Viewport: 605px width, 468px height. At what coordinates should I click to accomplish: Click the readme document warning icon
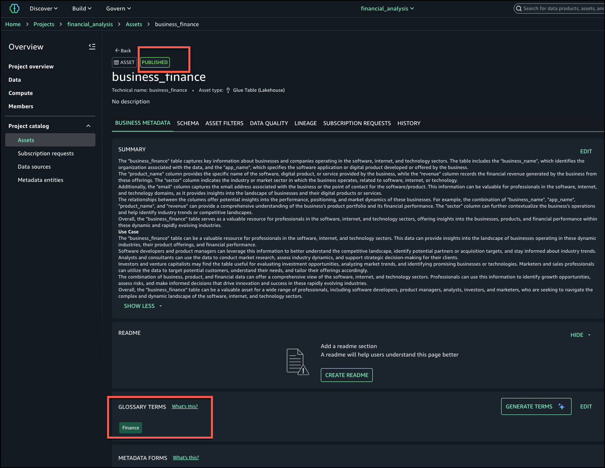coord(297,362)
